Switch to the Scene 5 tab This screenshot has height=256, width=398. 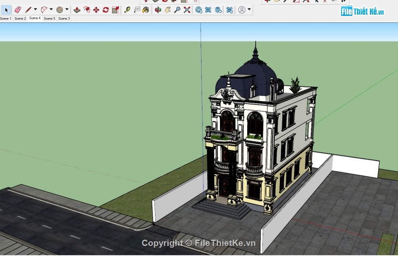[x=49, y=18]
